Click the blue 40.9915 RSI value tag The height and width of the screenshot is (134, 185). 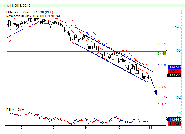point(174,119)
